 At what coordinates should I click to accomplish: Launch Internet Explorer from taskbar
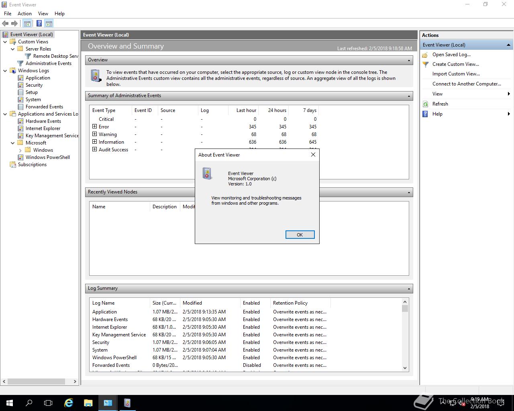69,403
